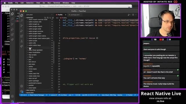Image resolution: width=186 pixels, height=104 pixels.
Task: Click line number 16 in gutter
Action: [59, 59]
